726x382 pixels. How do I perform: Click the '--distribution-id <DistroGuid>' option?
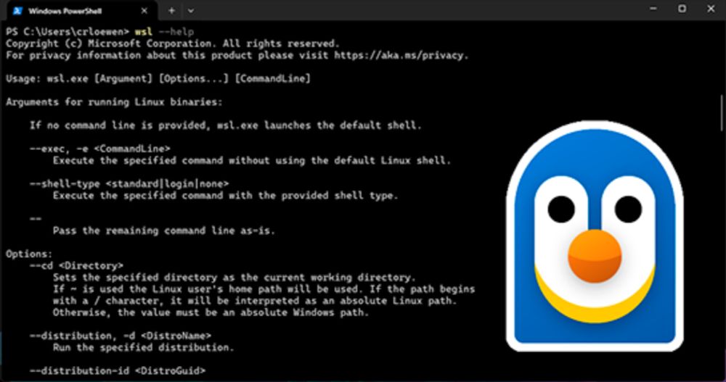coord(117,370)
